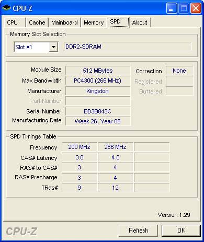Image resolution: width=204 pixels, height=242 pixels.
Task: Go to the Mainboard tab
Action: 64,22
